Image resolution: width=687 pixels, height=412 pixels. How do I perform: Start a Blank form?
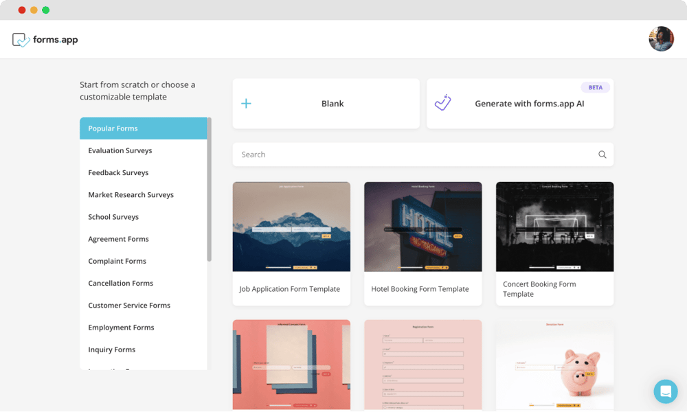[333, 104]
